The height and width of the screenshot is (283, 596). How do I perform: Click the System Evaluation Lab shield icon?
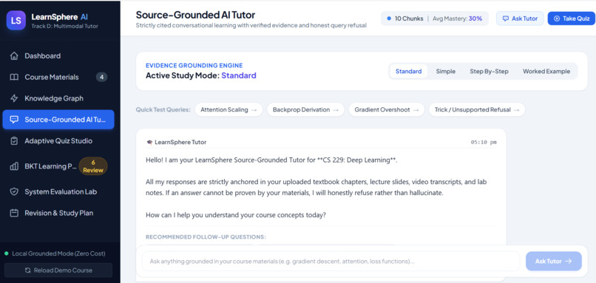pyautogui.click(x=14, y=192)
